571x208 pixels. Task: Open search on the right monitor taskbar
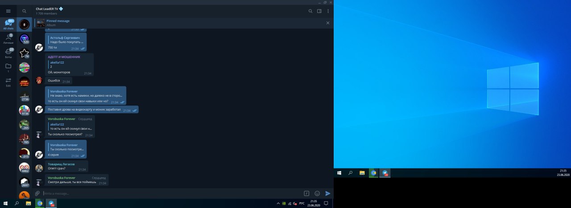[x=351, y=173]
